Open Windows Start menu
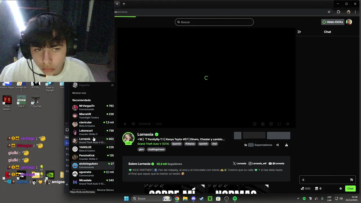The width and height of the screenshot is (361, 203). 126,198
